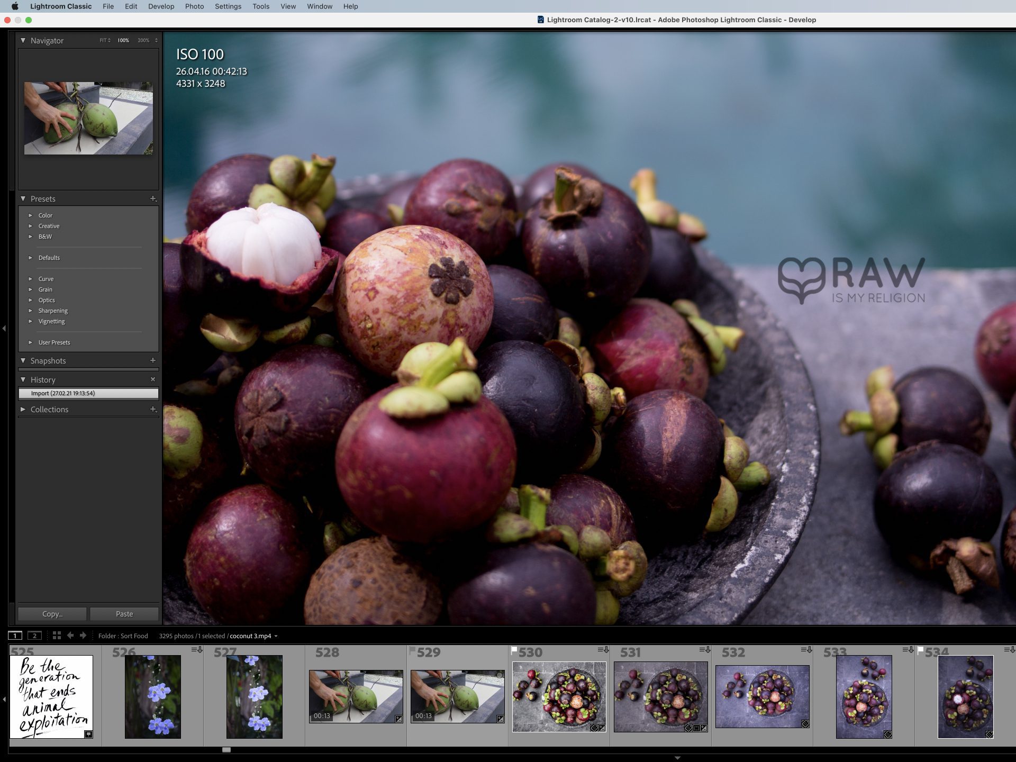Click the Paste button in the left panel
Image resolution: width=1016 pixels, height=762 pixels.
pyautogui.click(x=124, y=614)
